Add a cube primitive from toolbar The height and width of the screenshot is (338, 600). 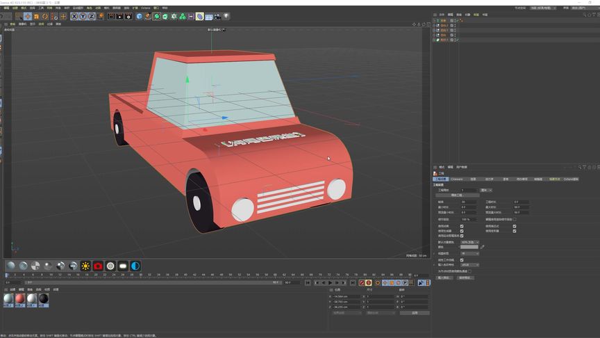140,16
